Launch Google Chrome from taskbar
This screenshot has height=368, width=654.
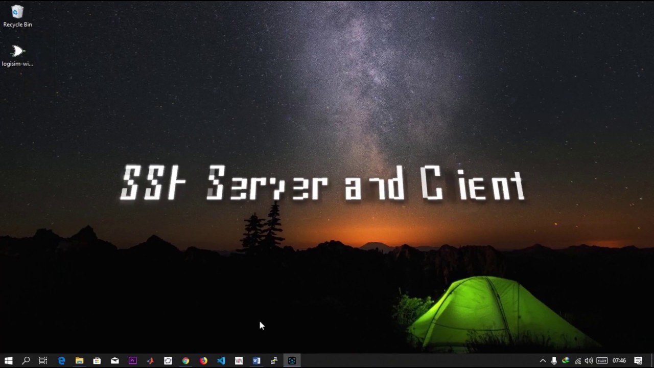pos(185,361)
